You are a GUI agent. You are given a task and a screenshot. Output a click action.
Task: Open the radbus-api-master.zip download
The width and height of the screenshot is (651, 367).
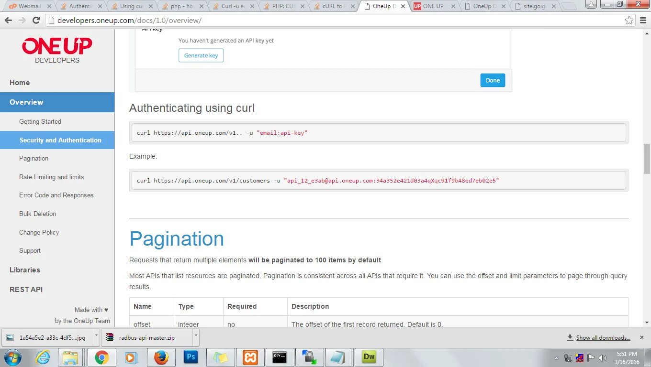coord(146,337)
